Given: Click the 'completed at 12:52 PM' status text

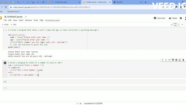Looking at the screenshot, I should [93, 104].
